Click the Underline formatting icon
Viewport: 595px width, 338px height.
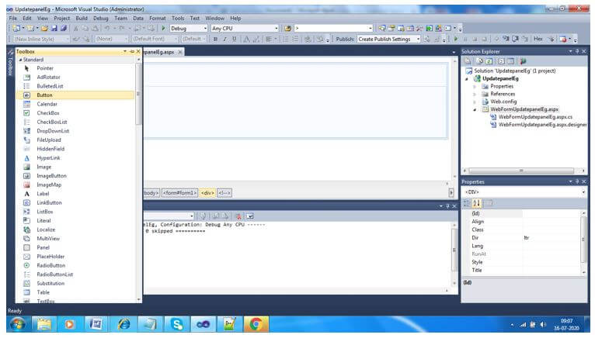coord(234,39)
